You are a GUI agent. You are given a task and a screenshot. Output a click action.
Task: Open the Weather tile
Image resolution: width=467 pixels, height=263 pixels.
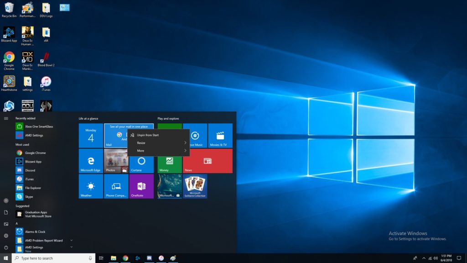[x=91, y=186]
